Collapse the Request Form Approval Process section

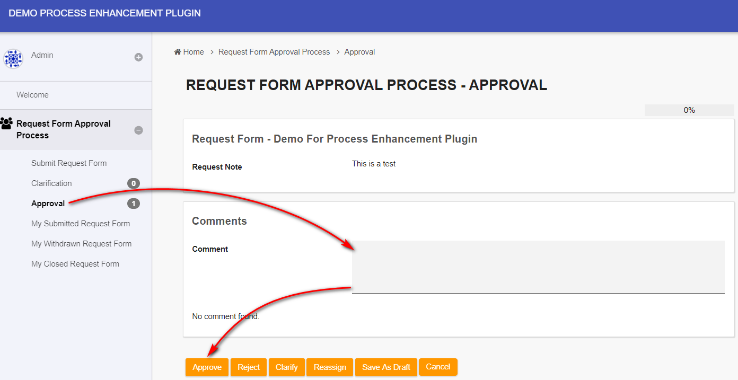click(x=138, y=130)
